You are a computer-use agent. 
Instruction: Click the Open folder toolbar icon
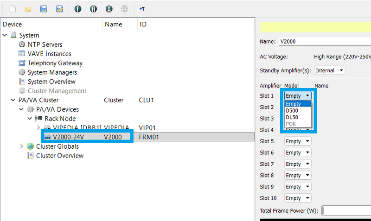coord(28,9)
